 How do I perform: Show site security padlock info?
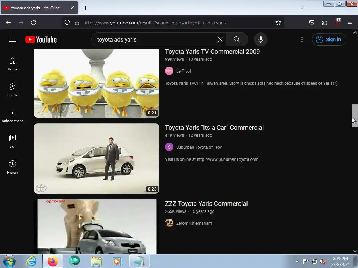(x=77, y=23)
